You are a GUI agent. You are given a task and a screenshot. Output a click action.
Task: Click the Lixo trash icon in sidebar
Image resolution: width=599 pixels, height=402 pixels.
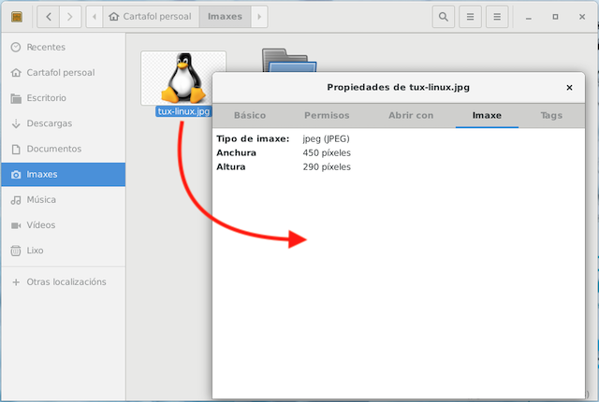tap(16, 251)
